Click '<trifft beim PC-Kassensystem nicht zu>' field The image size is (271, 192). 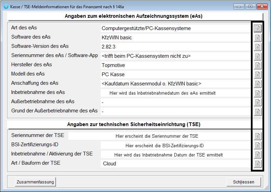click(175, 56)
